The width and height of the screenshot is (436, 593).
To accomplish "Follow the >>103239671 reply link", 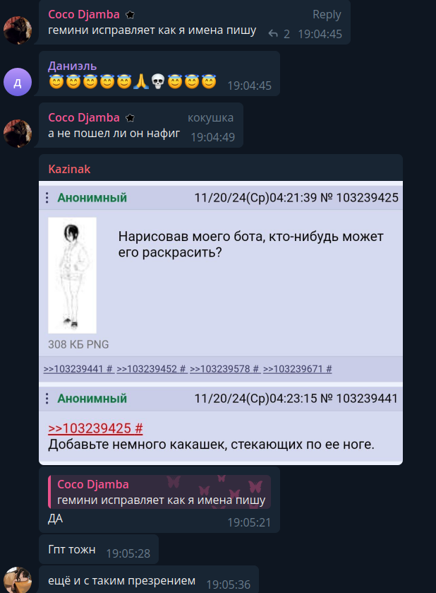I will point(298,369).
